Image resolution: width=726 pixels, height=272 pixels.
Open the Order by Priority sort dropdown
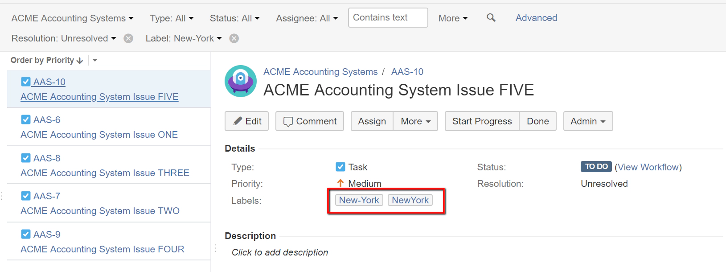coord(94,60)
